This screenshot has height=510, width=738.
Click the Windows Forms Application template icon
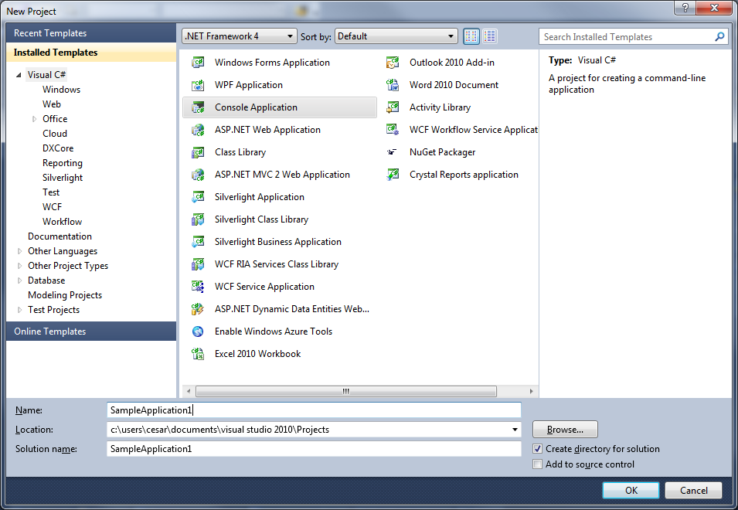click(x=198, y=62)
